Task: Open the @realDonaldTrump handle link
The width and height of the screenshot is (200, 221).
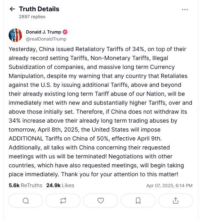Action: point(46,39)
